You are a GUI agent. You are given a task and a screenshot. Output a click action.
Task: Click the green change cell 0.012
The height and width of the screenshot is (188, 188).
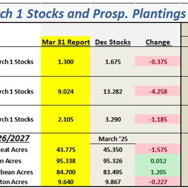[x=158, y=161]
